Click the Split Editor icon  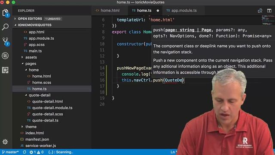click(x=269, y=11)
